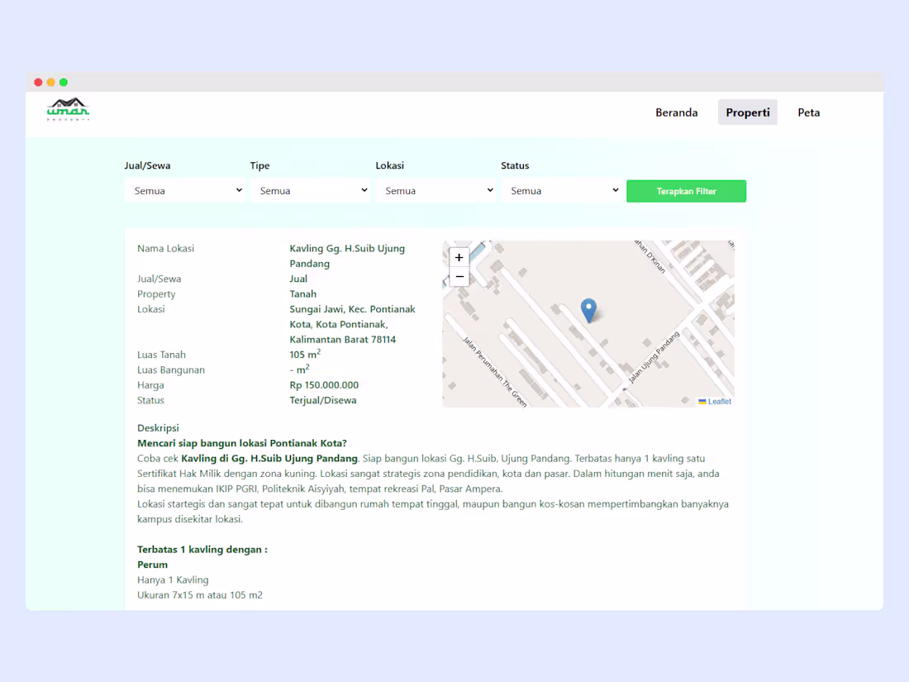Click the green traffic light dot

point(63,82)
